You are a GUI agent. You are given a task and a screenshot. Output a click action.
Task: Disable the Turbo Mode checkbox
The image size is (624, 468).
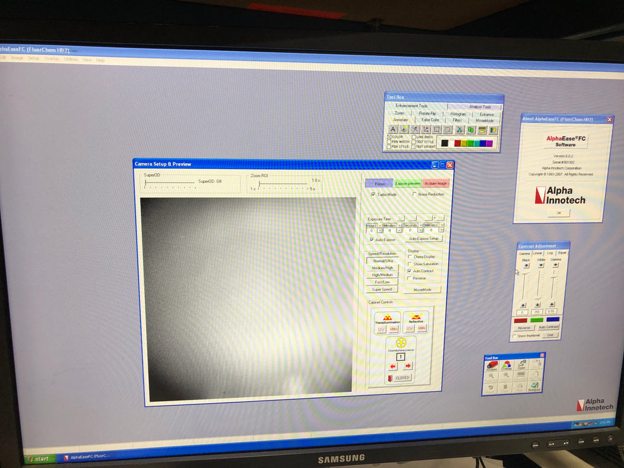pyautogui.click(x=373, y=195)
